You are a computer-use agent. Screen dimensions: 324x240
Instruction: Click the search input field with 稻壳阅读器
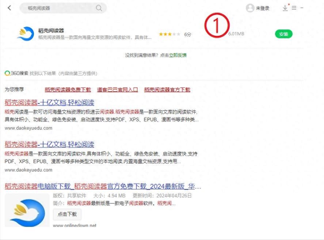tap(58, 8)
